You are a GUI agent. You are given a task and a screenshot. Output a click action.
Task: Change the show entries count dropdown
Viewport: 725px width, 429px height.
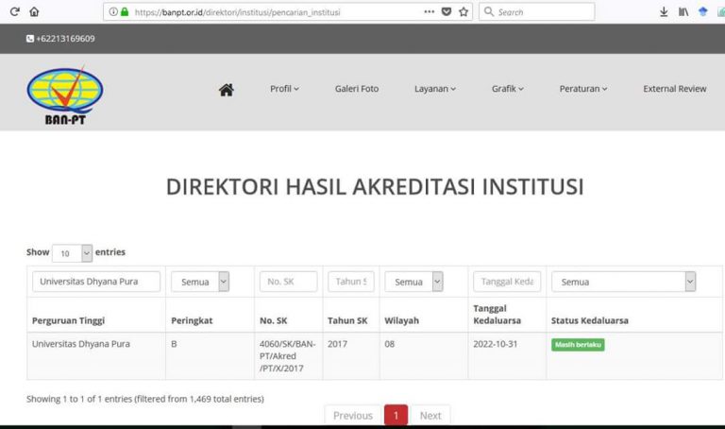[x=73, y=253]
